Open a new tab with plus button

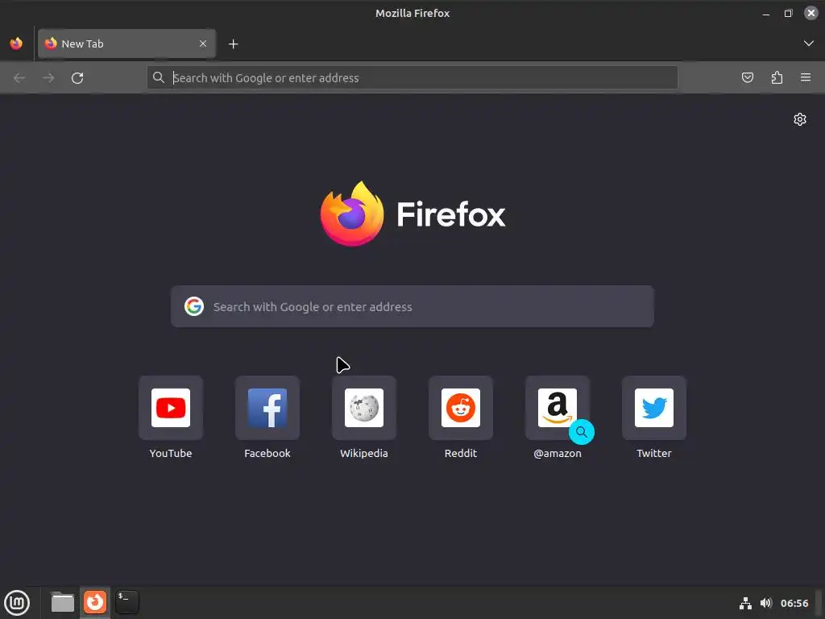point(234,44)
